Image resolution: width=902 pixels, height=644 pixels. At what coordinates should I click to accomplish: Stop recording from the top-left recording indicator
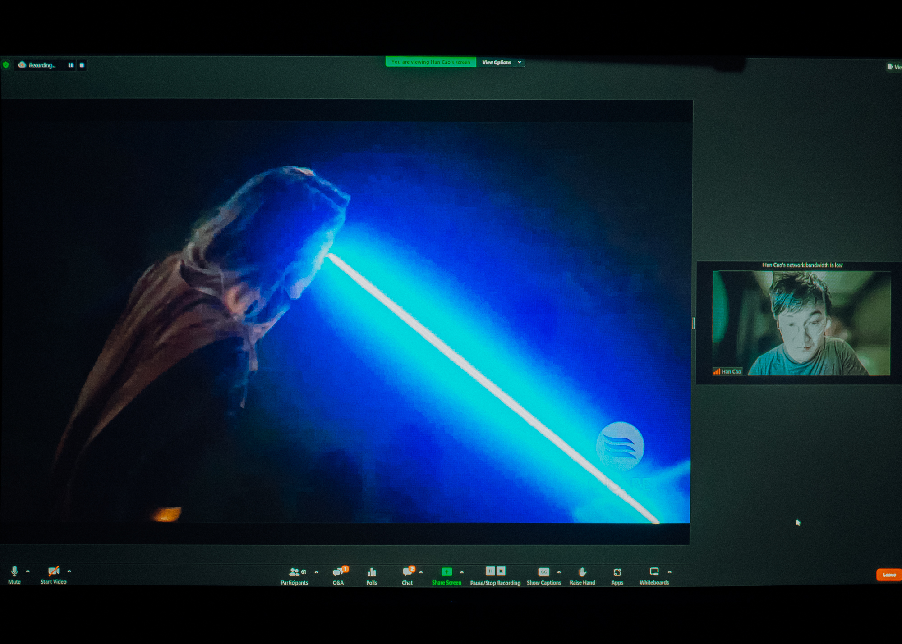pos(82,65)
